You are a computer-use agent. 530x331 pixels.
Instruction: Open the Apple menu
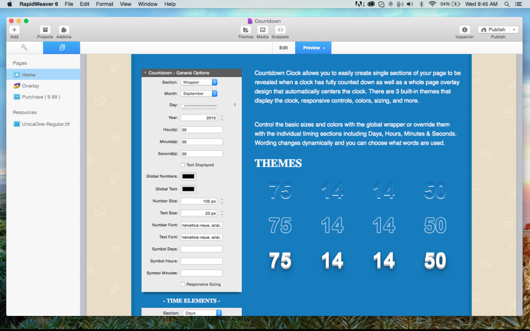(x=10, y=4)
